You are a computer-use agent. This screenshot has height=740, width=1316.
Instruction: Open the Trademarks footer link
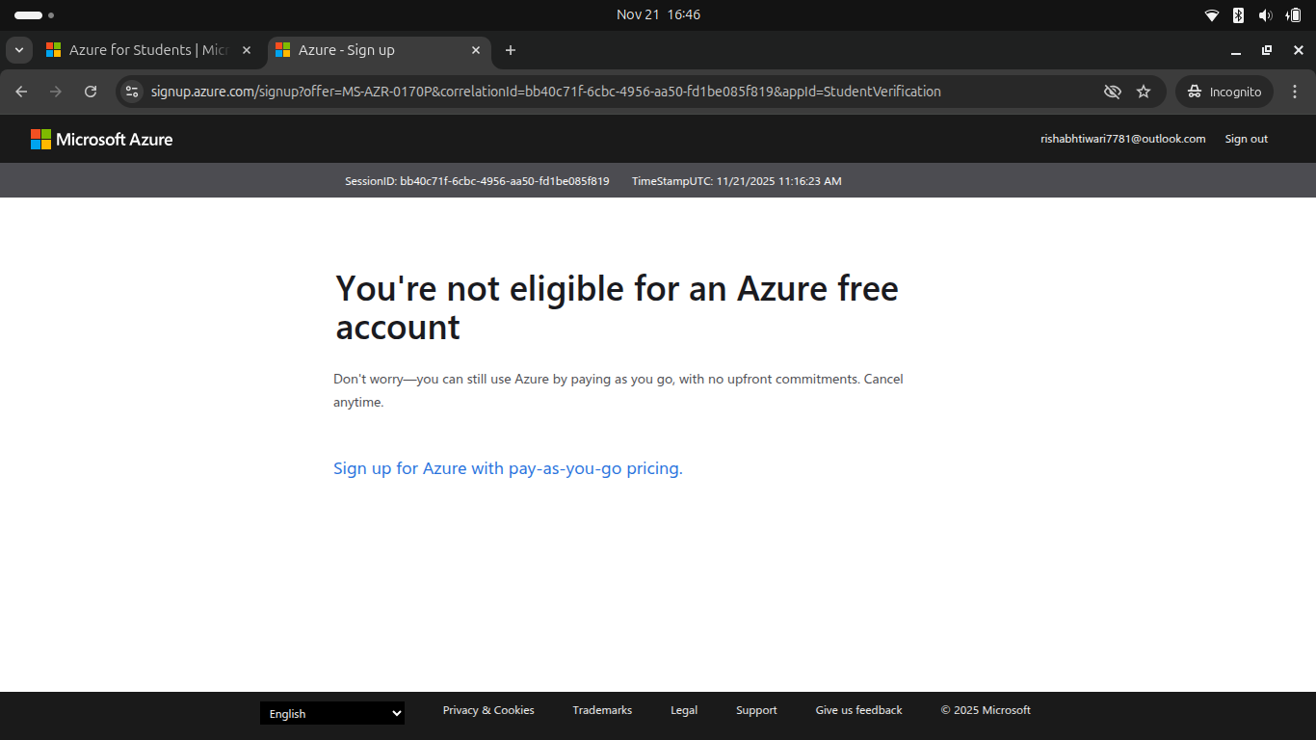tap(602, 710)
